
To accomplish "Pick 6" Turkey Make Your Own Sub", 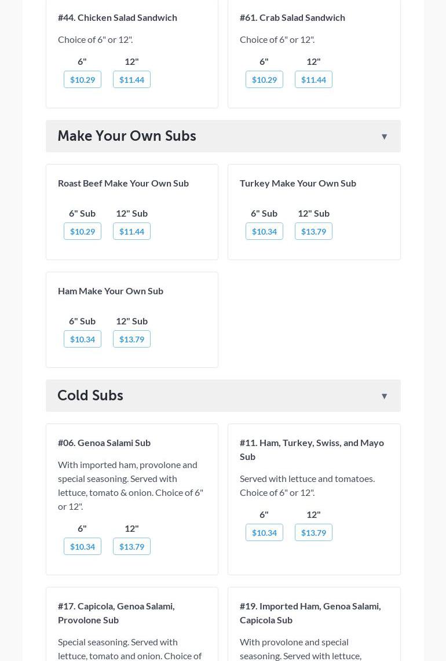I will [264, 231].
